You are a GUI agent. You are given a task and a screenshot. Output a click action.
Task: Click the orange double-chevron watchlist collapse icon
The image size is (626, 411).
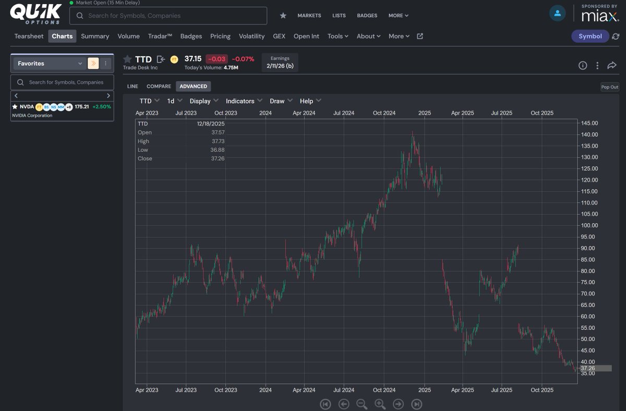point(93,63)
